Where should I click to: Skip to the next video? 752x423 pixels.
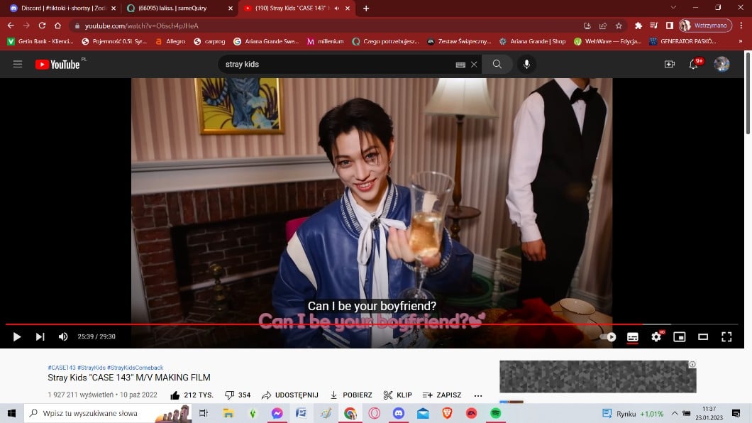point(40,336)
